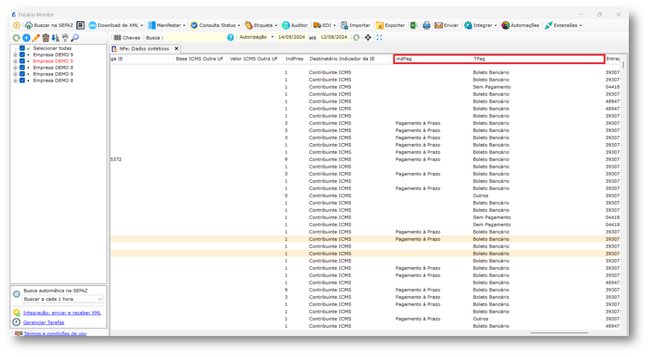649x357 pixels.
Task: Uncheck the Empresa DEMO 5 checkbox
Action: [22, 61]
